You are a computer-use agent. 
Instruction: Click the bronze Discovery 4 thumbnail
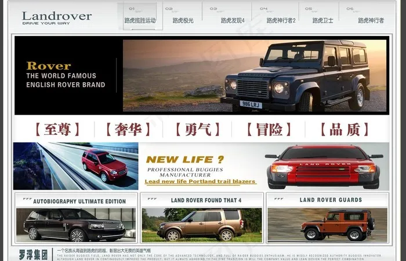coord(202,225)
